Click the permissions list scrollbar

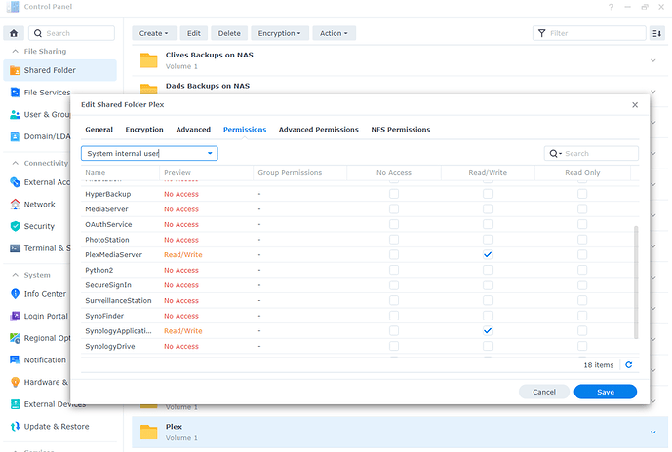636,282
